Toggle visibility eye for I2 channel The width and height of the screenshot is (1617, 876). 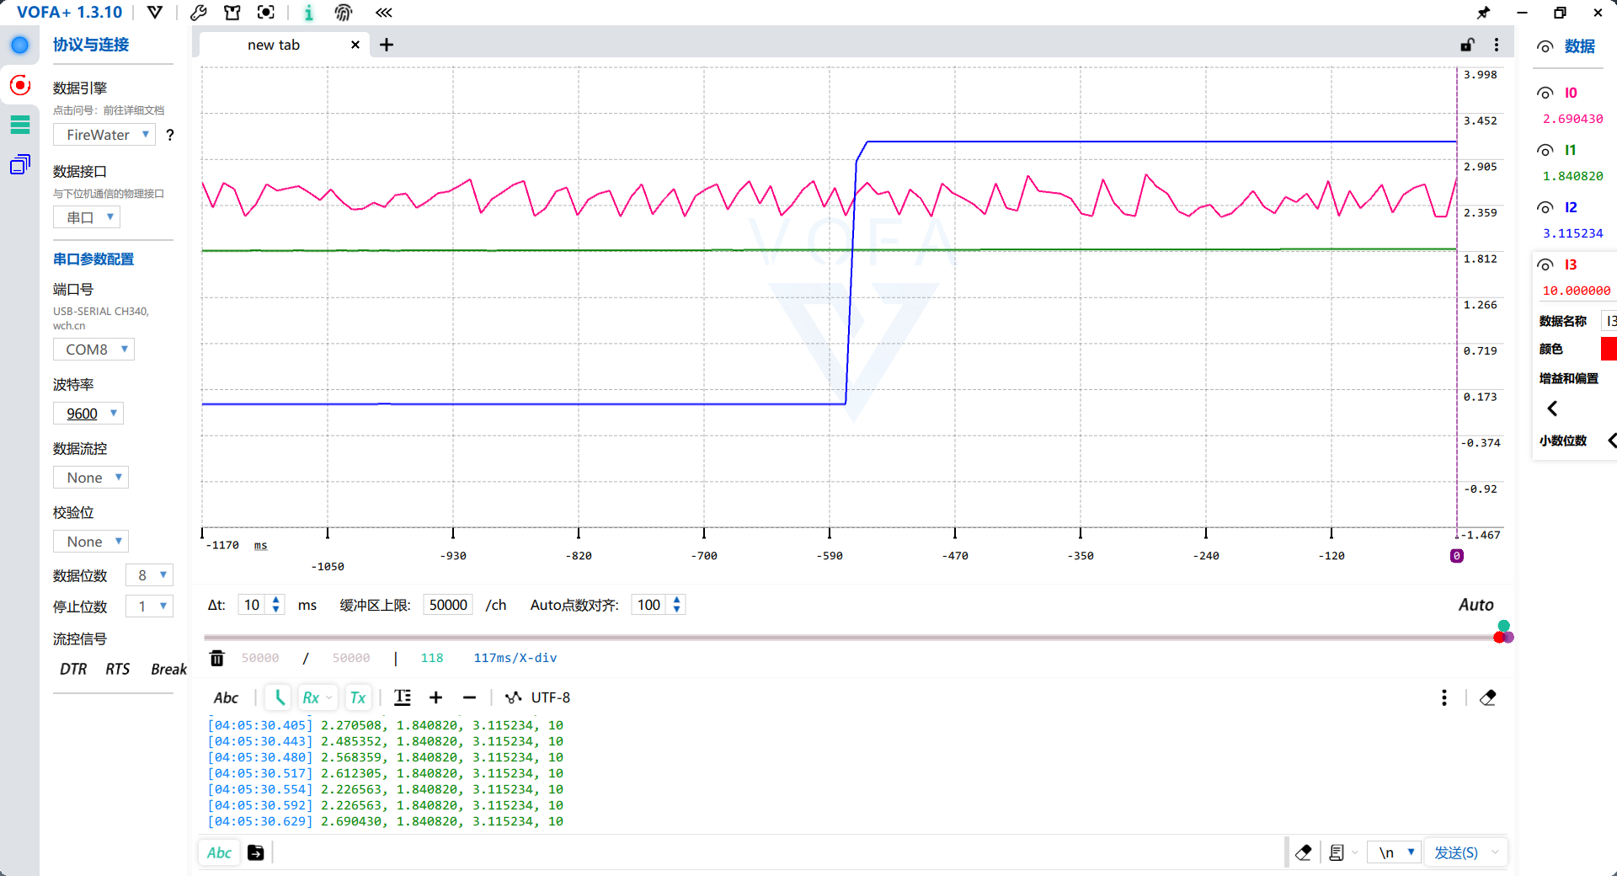pos(1545,207)
